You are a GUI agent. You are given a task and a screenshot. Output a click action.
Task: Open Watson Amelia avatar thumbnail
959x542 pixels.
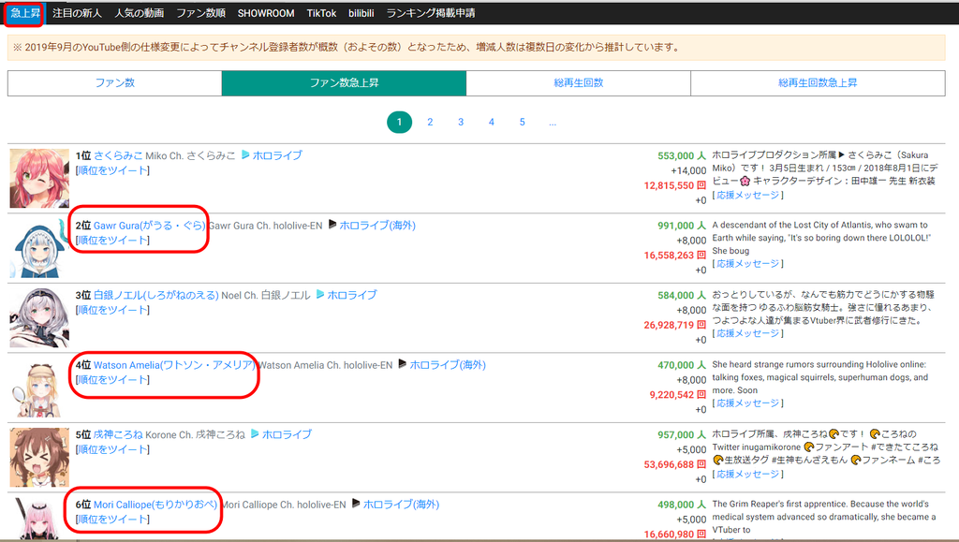[39, 388]
